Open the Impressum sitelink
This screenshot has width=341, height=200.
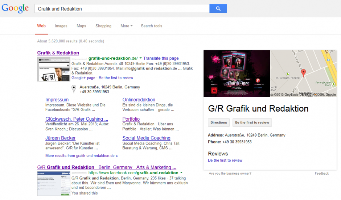57,100
